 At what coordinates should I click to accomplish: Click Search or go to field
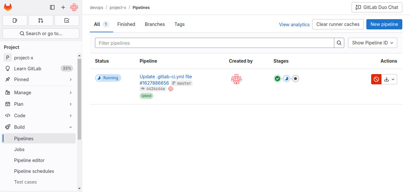coord(41,34)
